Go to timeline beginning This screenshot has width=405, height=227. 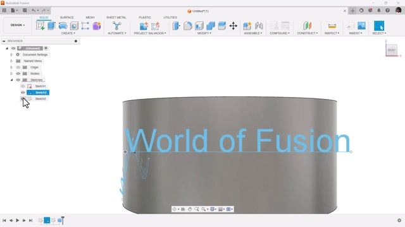[x=4, y=220]
